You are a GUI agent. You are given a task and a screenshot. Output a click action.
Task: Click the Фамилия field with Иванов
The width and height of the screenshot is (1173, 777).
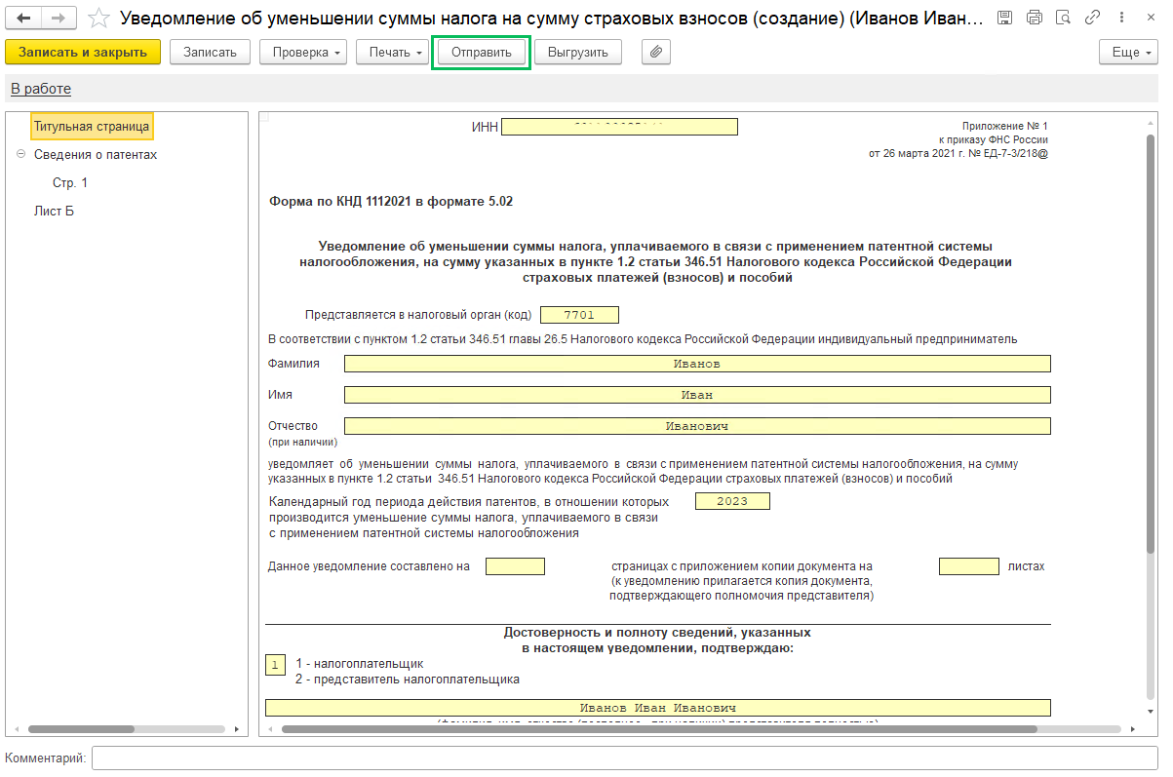[x=697, y=364]
